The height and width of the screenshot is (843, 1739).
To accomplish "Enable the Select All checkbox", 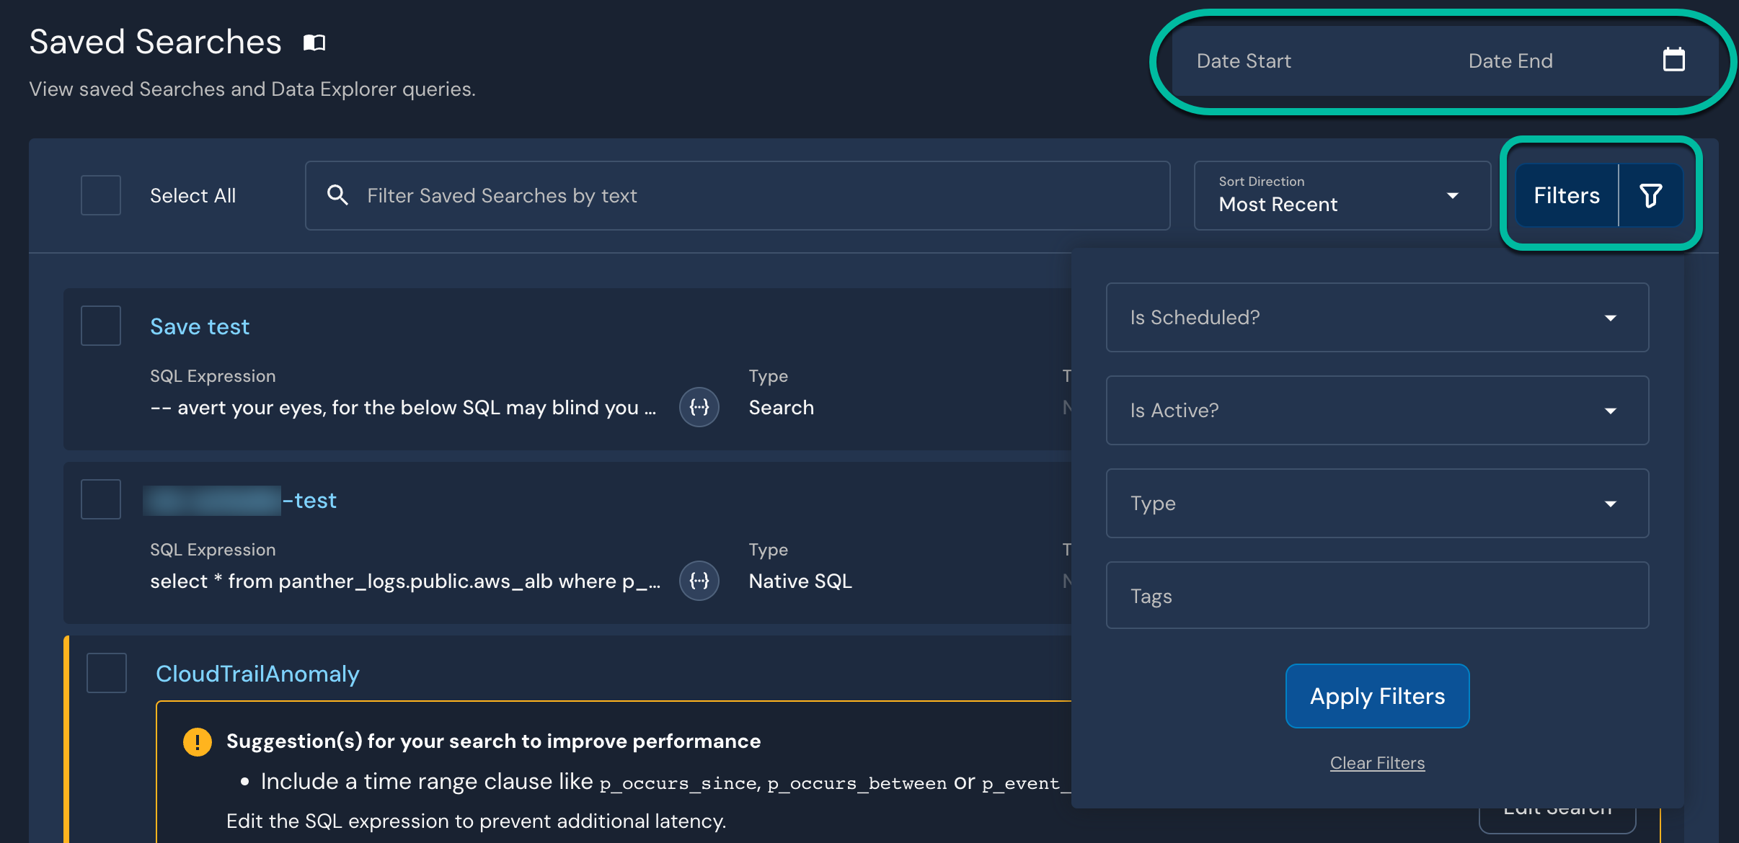I will pos(100,195).
